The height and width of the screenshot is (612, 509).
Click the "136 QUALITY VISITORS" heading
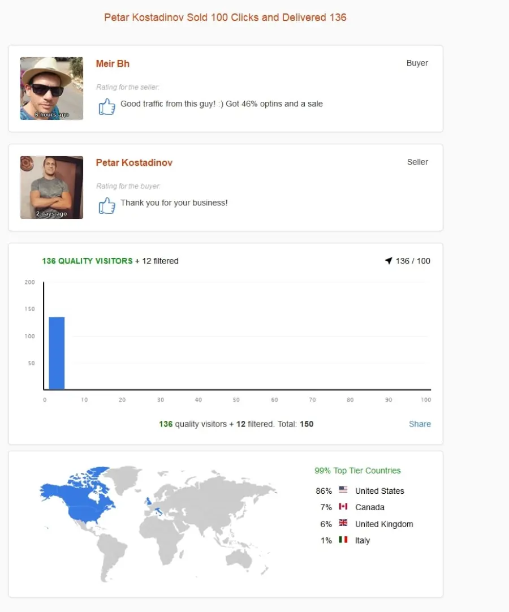click(88, 261)
